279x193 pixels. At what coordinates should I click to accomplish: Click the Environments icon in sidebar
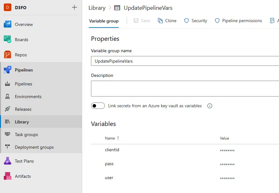(8, 96)
